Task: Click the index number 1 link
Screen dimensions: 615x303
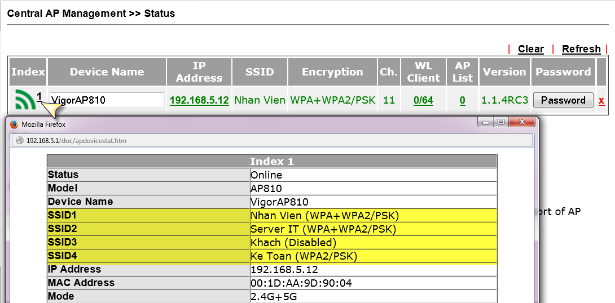Action: [39, 96]
